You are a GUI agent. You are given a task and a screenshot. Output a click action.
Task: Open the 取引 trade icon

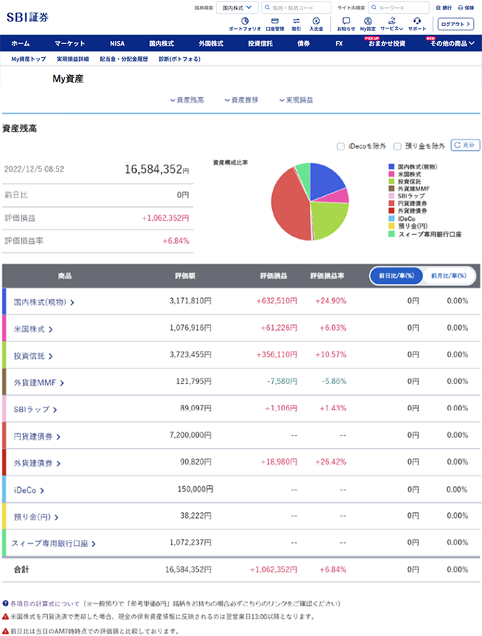296,22
